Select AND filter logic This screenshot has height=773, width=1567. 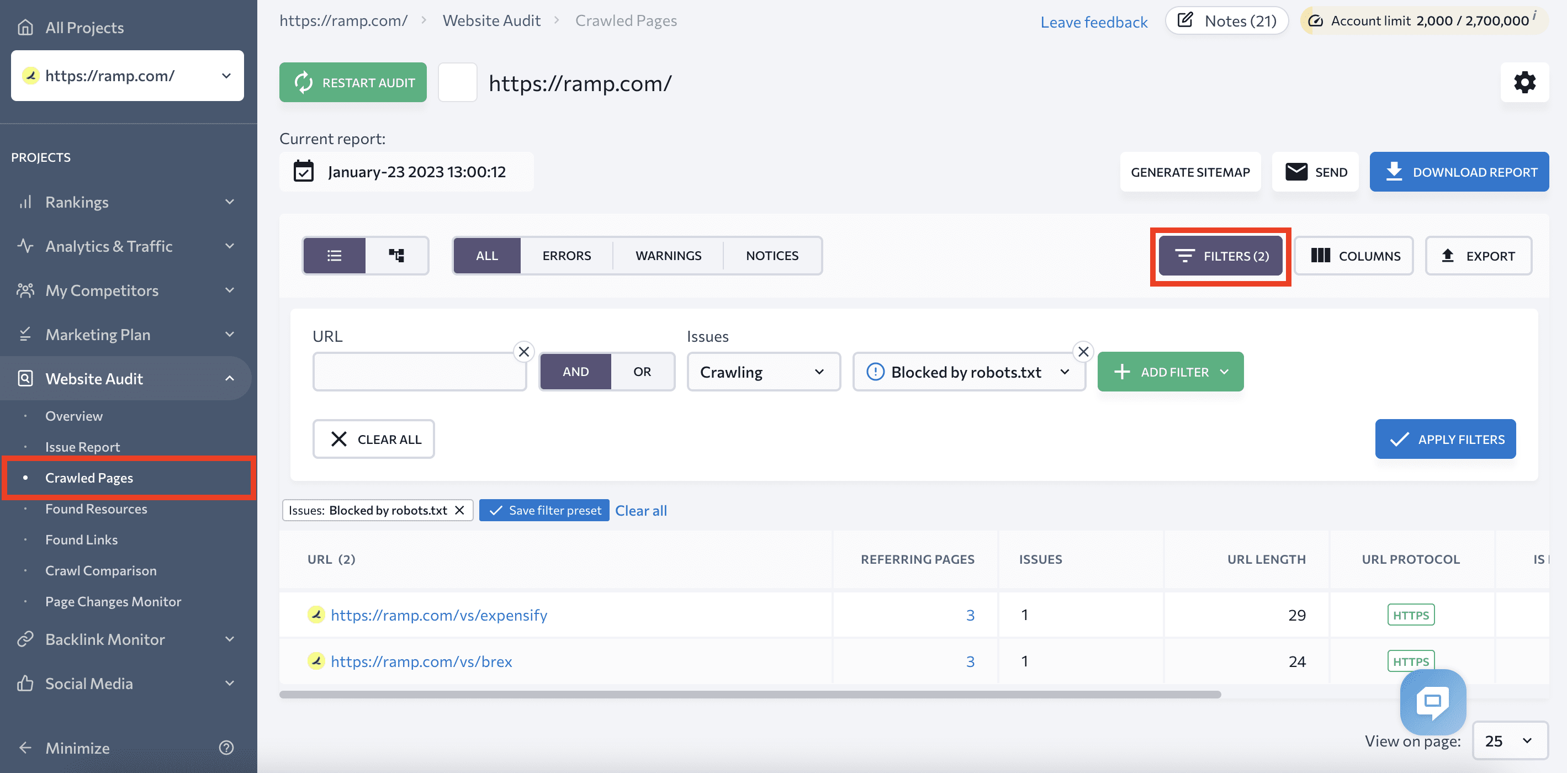point(575,372)
